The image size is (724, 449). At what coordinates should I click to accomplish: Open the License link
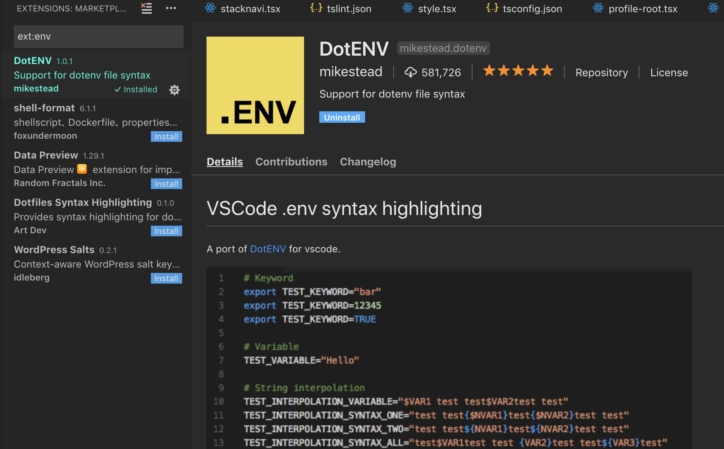point(669,72)
